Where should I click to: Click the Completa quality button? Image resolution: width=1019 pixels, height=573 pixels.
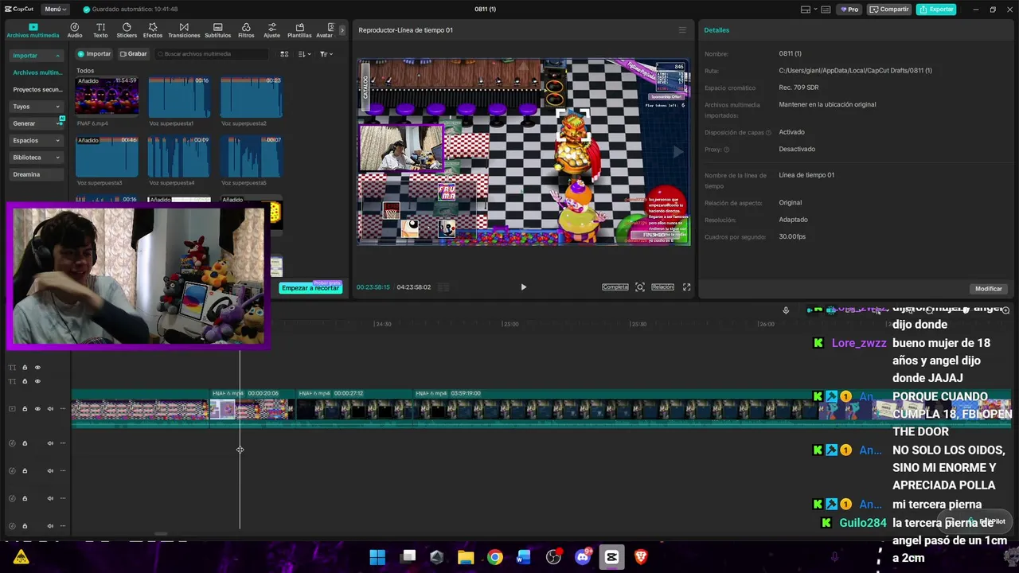click(x=615, y=287)
